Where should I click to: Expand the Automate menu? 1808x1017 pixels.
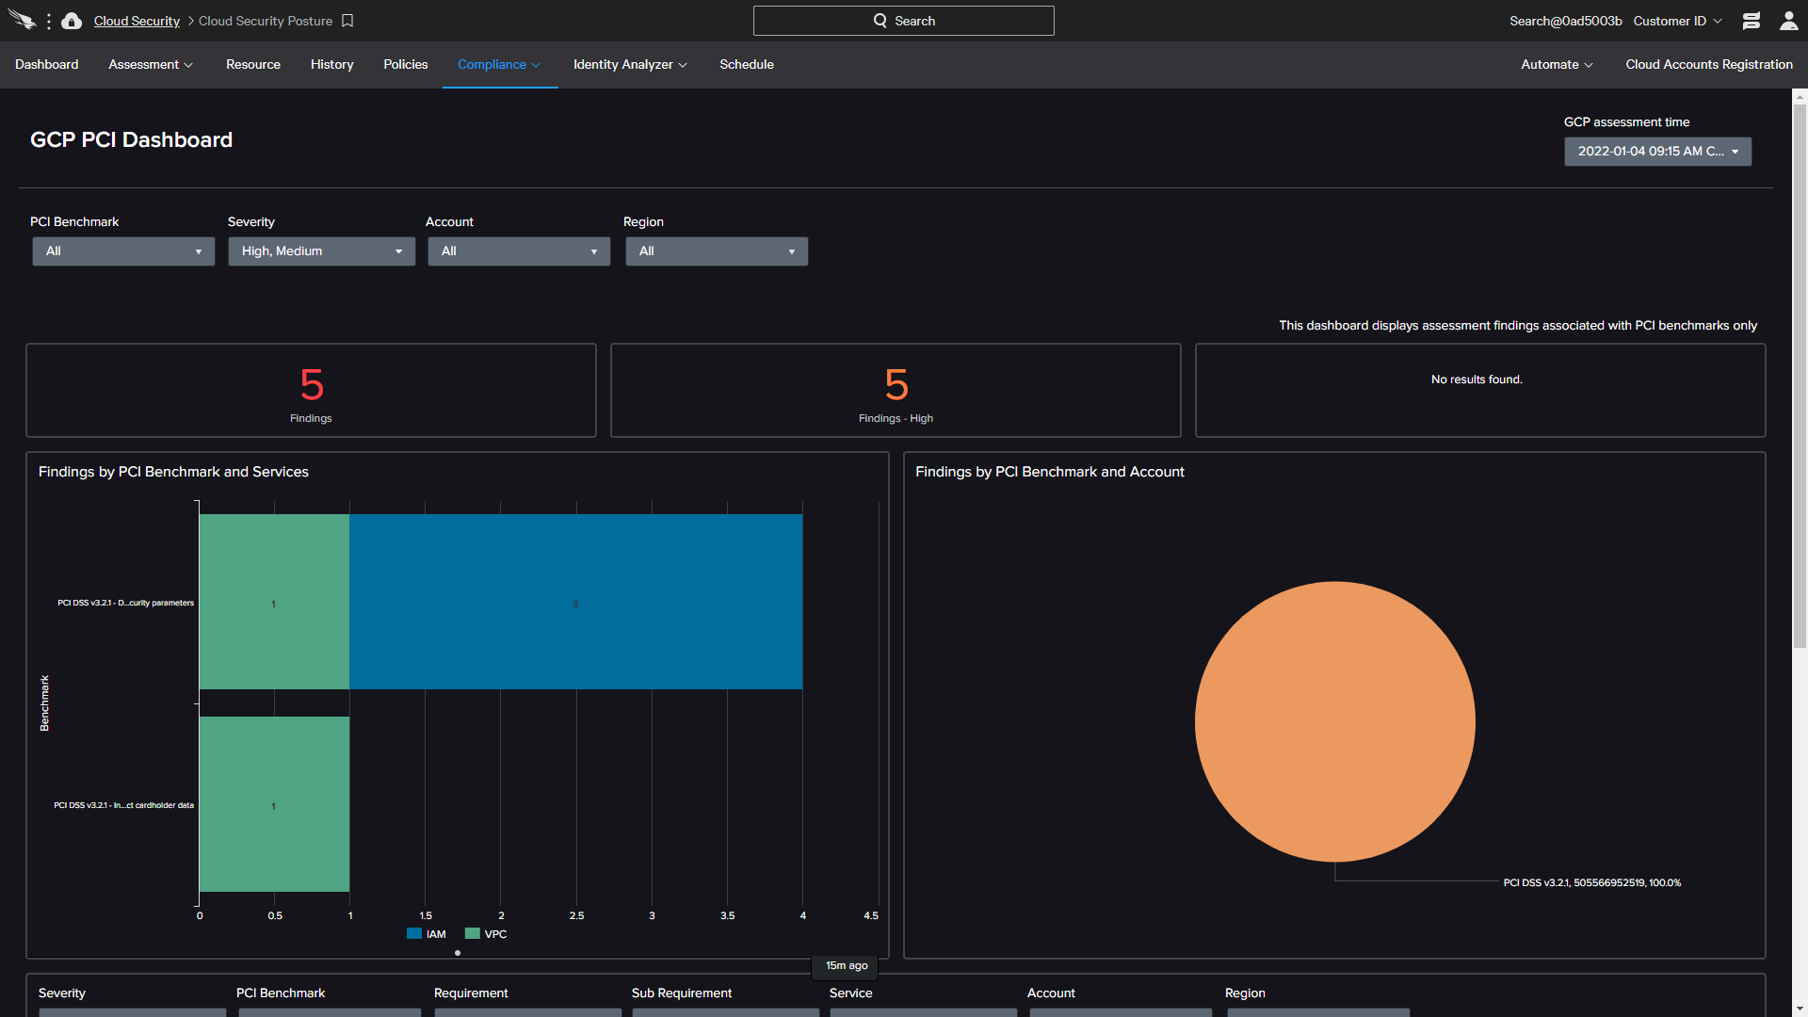[1557, 64]
